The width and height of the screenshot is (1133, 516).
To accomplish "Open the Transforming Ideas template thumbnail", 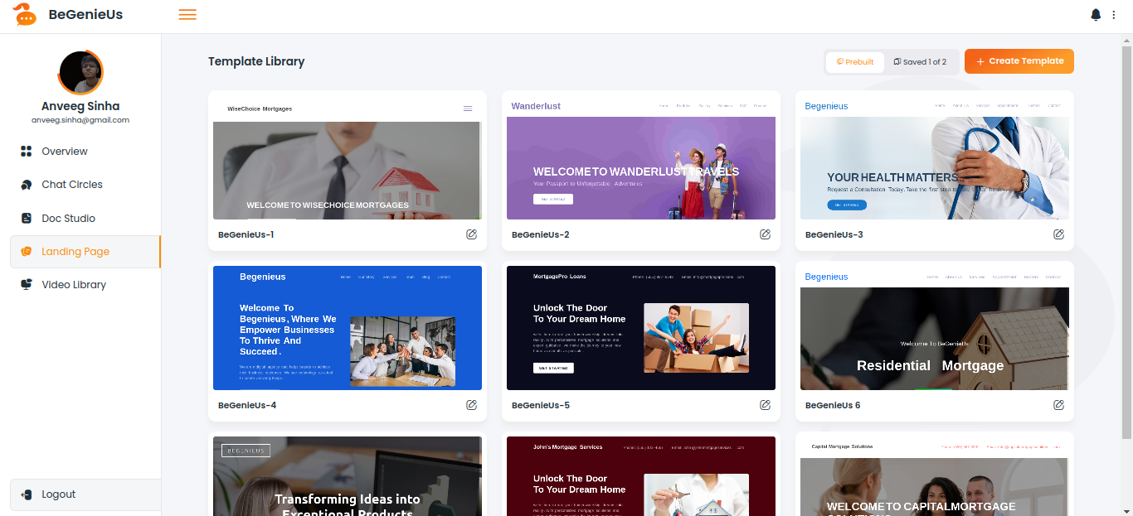I will pyautogui.click(x=348, y=476).
